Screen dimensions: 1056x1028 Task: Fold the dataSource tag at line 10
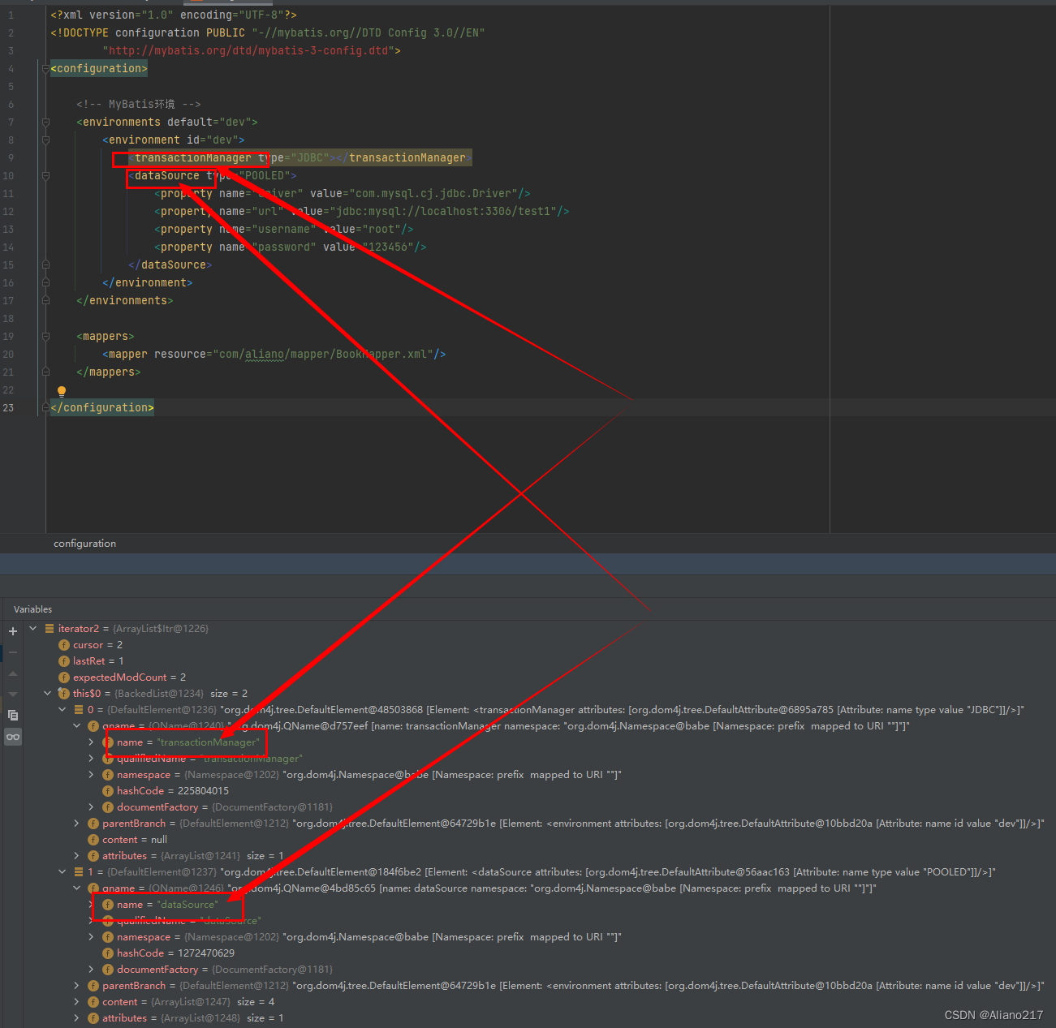tap(45, 176)
